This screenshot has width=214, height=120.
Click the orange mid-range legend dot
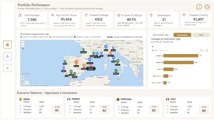pos(50,37)
